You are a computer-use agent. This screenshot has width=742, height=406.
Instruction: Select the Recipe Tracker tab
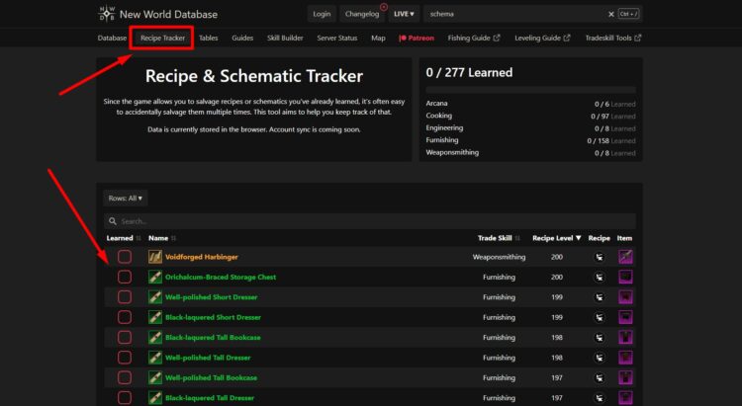click(x=162, y=38)
